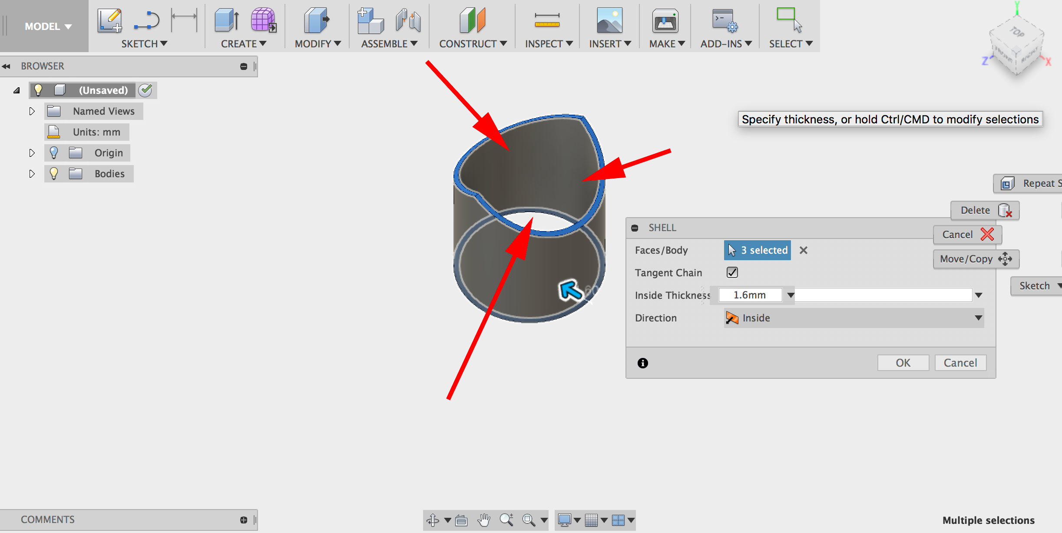Collapse the Browser panel minus button
Image resolution: width=1062 pixels, height=533 pixels.
pos(244,66)
